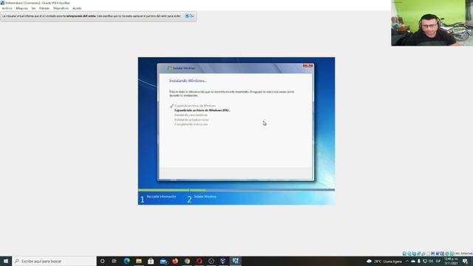Launch Firefox from the taskbar
473x266 pixels.
(x=175, y=261)
